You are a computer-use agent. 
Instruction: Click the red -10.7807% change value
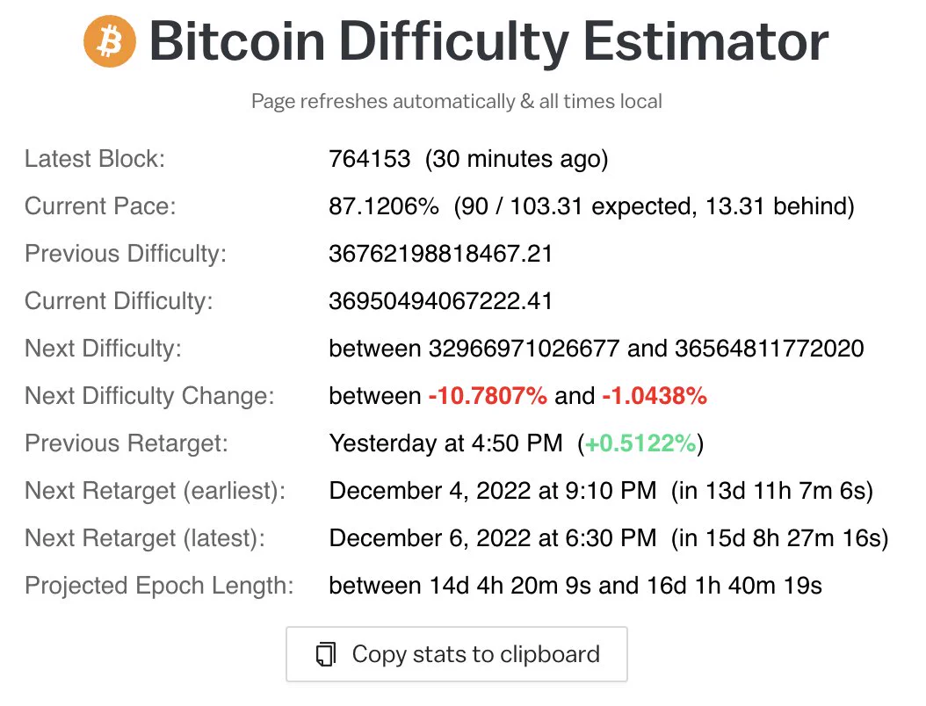tap(488, 396)
